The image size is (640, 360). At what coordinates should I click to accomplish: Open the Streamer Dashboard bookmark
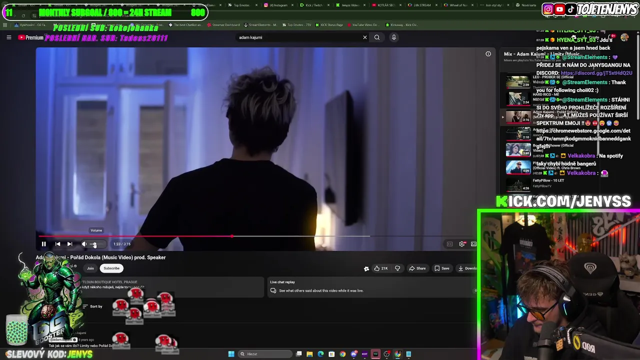tap(223, 24)
